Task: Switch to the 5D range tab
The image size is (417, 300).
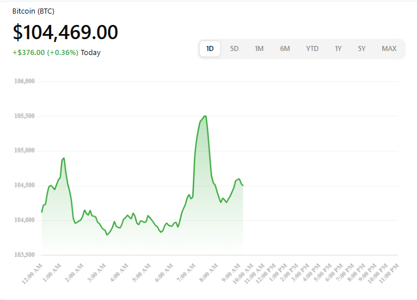Action: tap(234, 49)
